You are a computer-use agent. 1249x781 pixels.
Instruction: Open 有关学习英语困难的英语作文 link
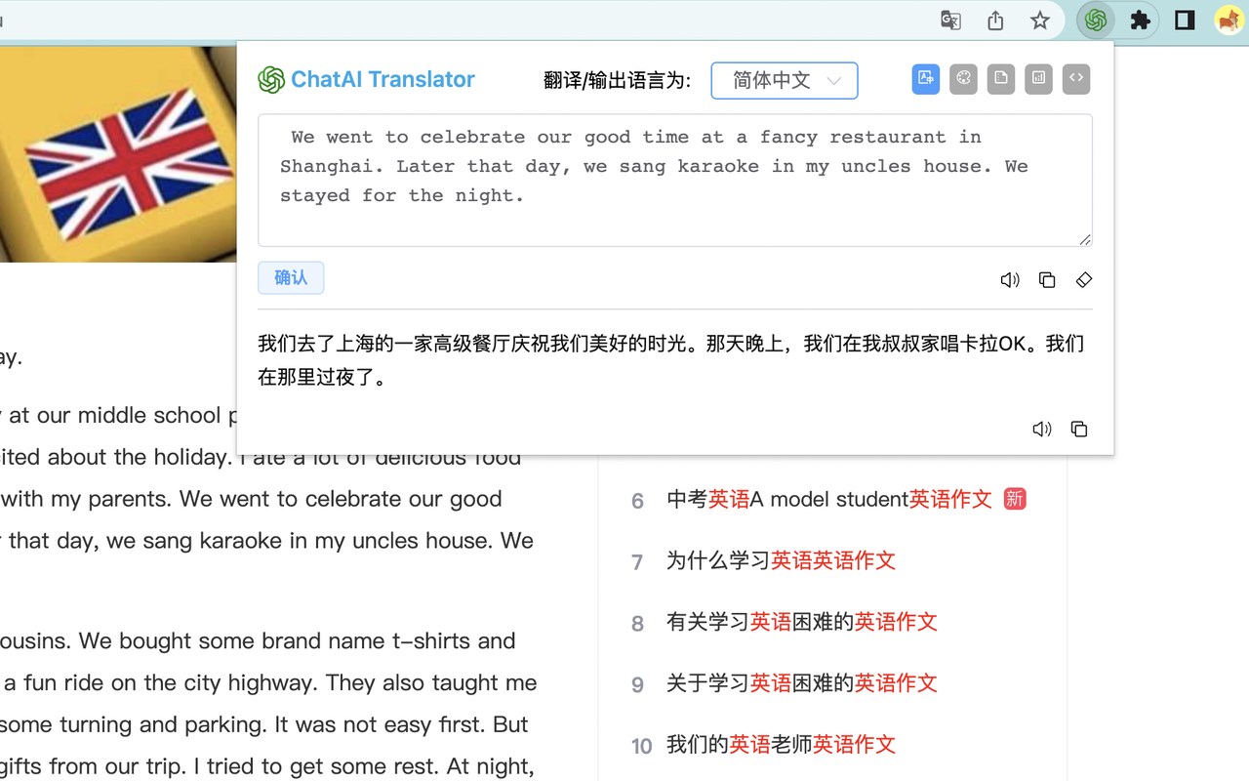point(801,622)
